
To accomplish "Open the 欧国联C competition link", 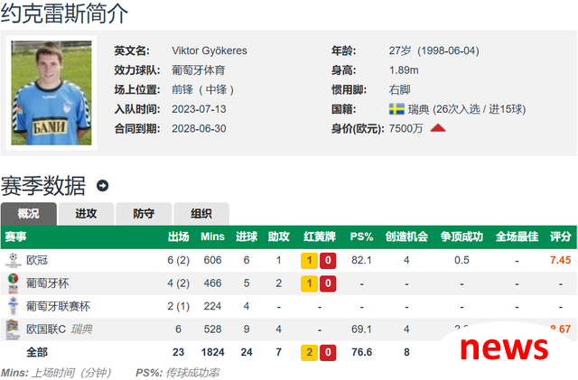I will [x=46, y=329].
